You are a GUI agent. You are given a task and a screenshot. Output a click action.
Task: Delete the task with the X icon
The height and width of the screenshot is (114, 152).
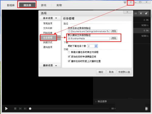(141, 13)
